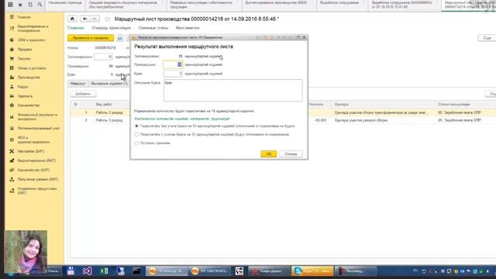Go to the home page via house icon

pyautogui.click(x=72, y=19)
